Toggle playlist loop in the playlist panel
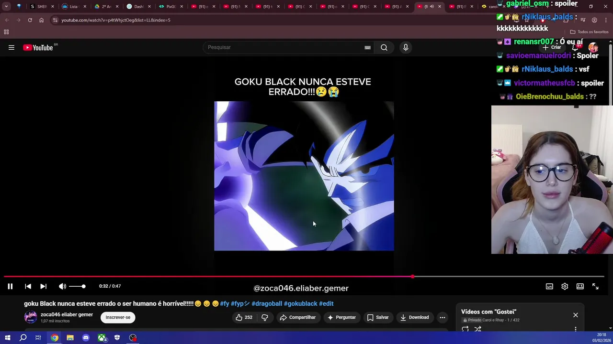Image resolution: width=613 pixels, height=344 pixels. point(465,329)
